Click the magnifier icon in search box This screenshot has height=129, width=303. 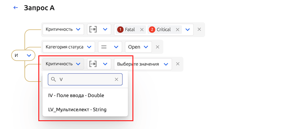point(54,79)
